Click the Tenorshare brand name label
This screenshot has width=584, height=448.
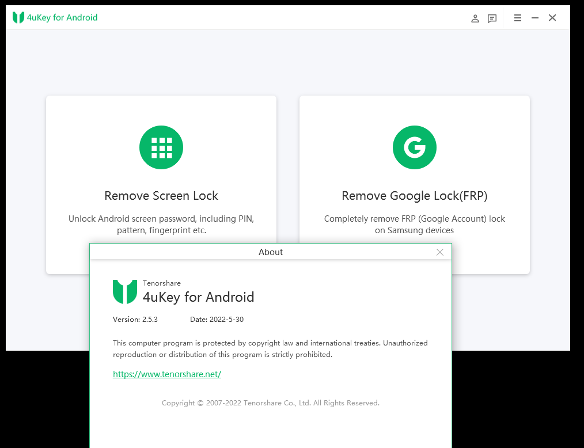point(162,283)
